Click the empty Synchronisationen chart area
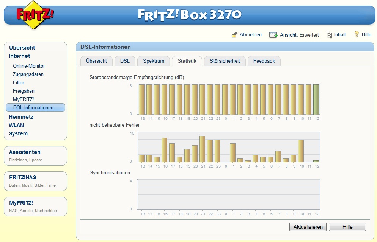Screen dimensions: 377x242 (x=229, y=194)
